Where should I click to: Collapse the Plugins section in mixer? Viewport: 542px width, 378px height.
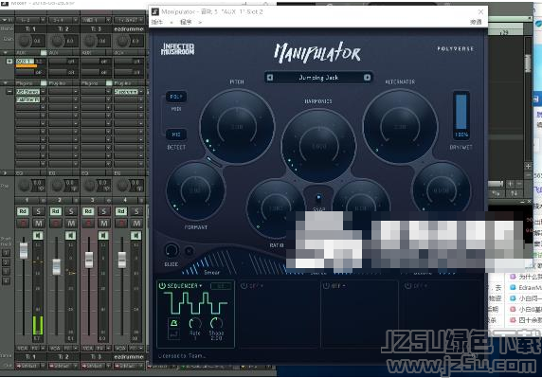click(5, 83)
